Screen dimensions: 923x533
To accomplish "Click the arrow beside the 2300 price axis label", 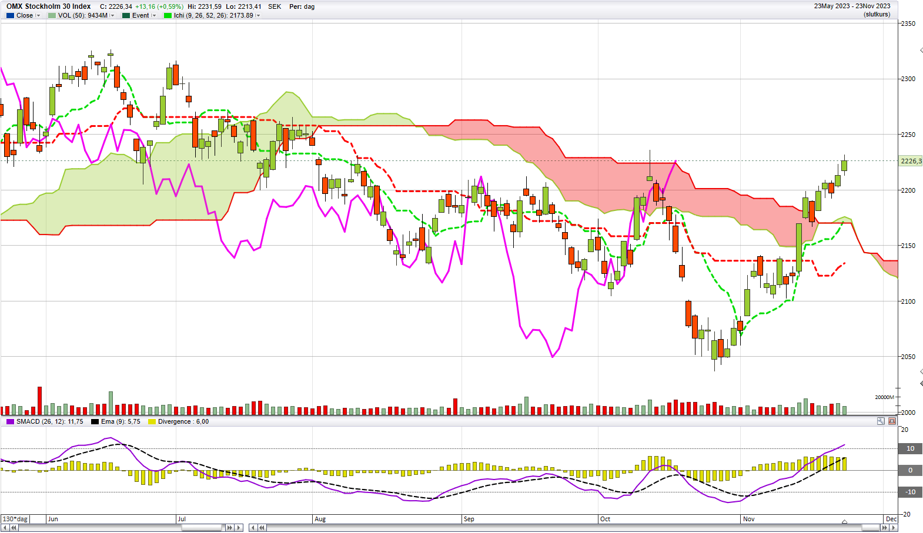I will (x=921, y=51).
